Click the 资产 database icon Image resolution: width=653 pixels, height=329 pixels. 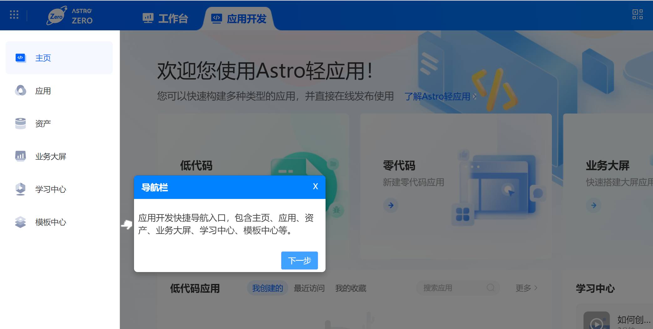21,124
